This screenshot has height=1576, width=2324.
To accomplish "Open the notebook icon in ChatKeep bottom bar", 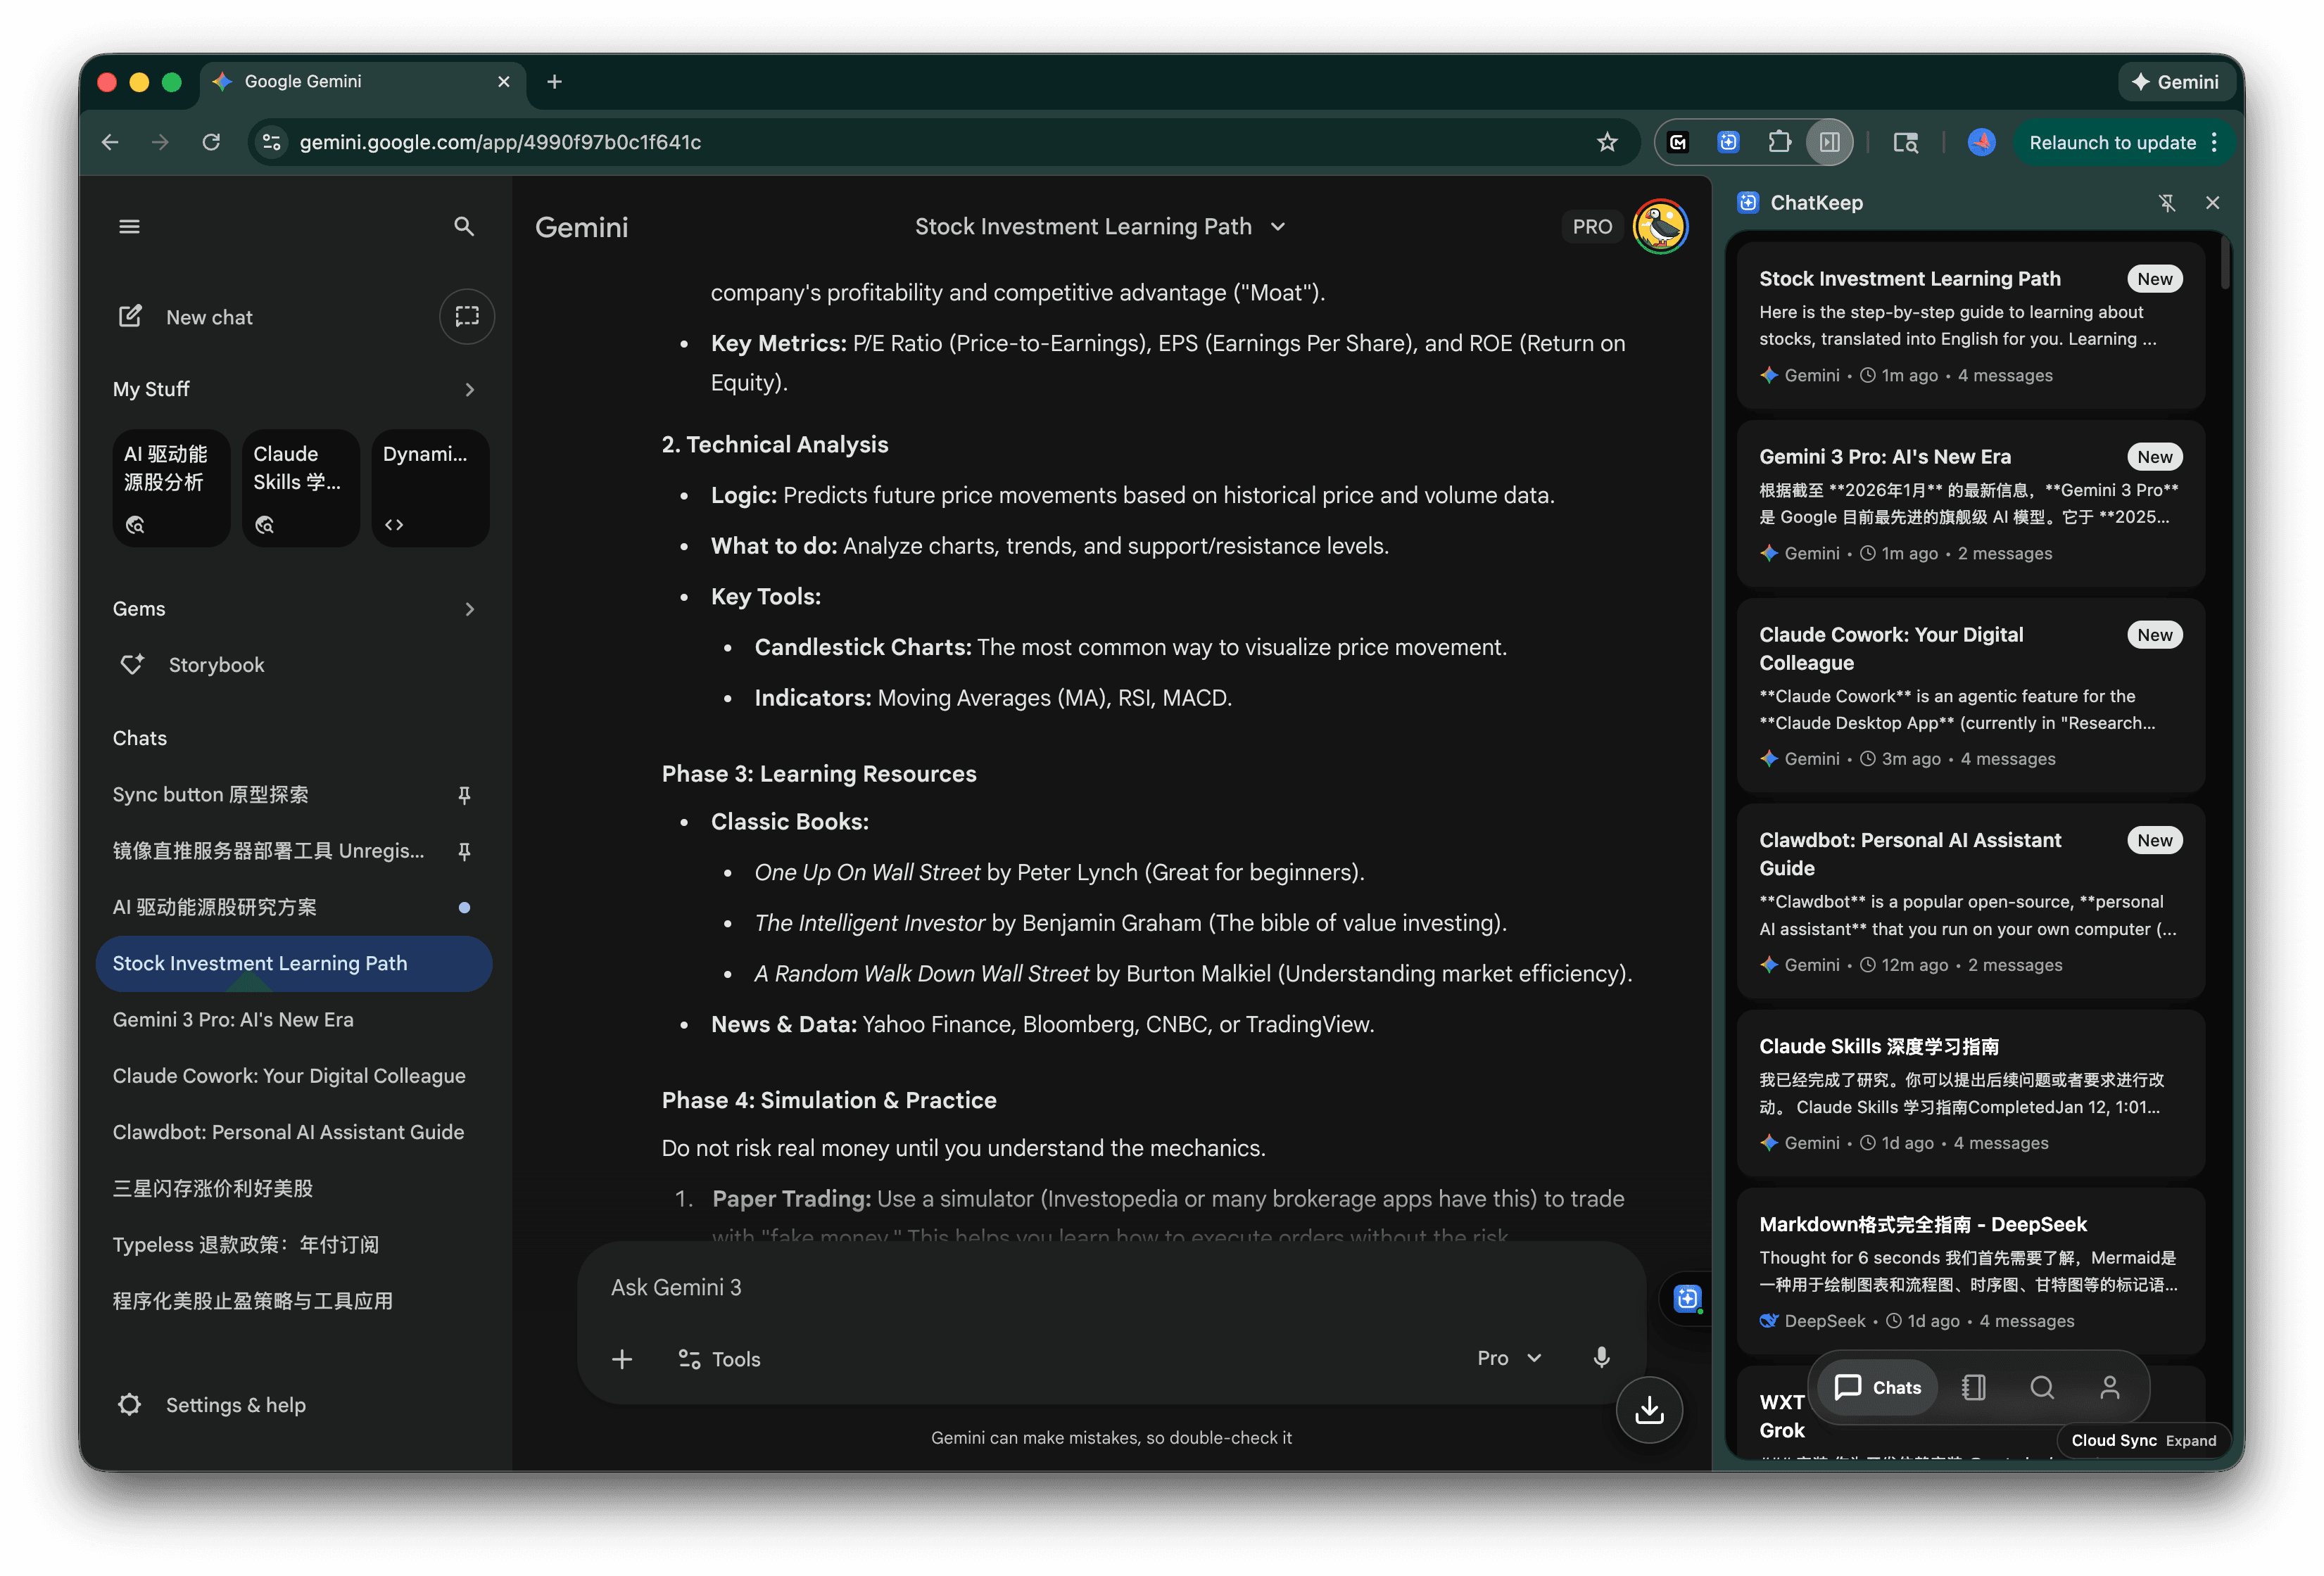I will point(1973,1387).
